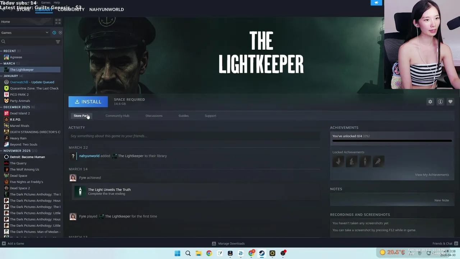Image resolution: width=460 pixels, height=259 pixels.
Task: Select Marvel Rivals
Action: tap(19, 126)
